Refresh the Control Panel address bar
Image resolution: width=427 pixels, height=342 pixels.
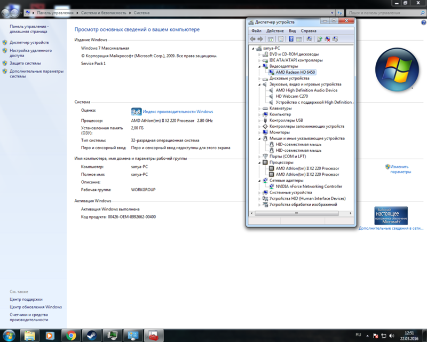(339, 13)
